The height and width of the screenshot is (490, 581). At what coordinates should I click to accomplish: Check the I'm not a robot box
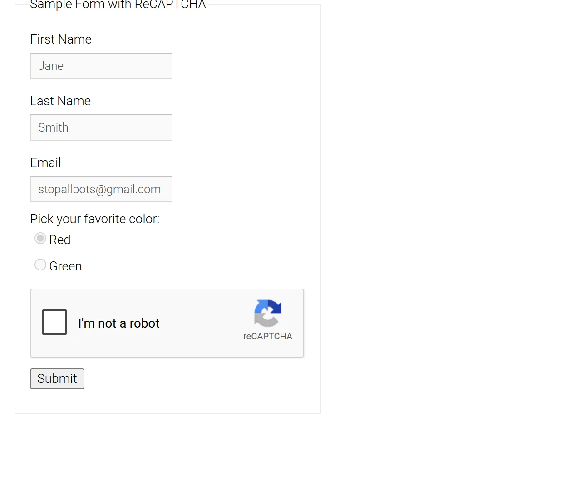pyautogui.click(x=54, y=322)
